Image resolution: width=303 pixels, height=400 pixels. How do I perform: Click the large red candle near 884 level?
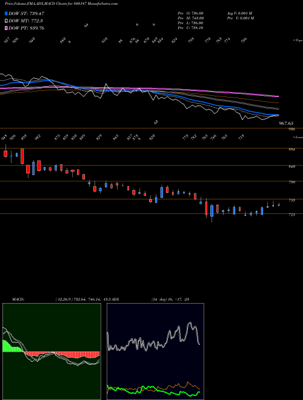pyautogui.click(x=22, y=156)
